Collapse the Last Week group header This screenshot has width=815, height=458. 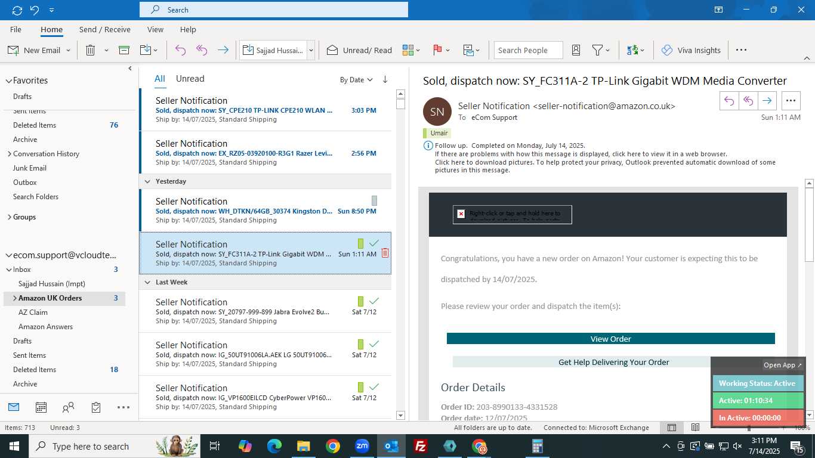[x=147, y=282]
